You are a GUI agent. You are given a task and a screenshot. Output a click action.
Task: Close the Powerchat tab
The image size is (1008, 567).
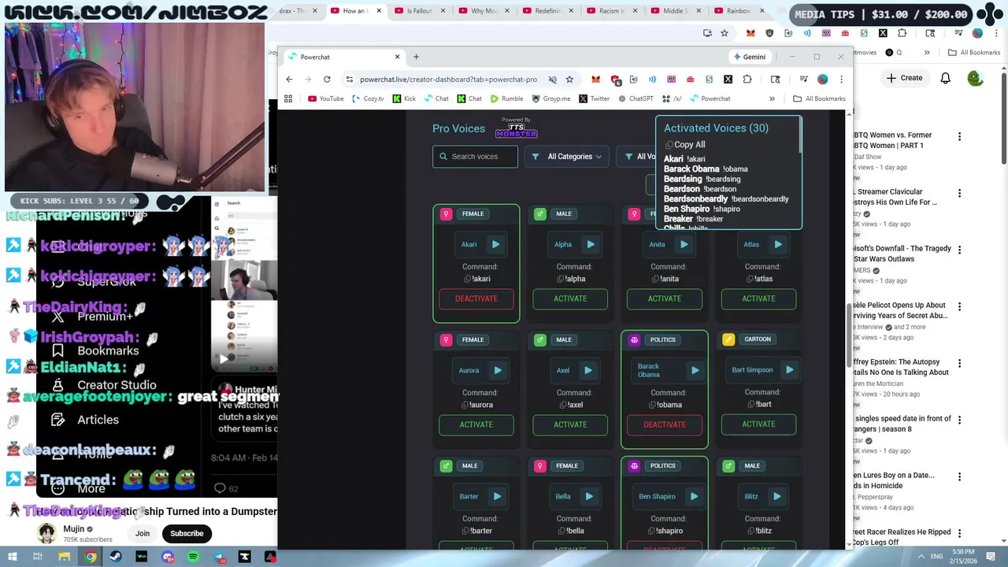pyautogui.click(x=397, y=57)
